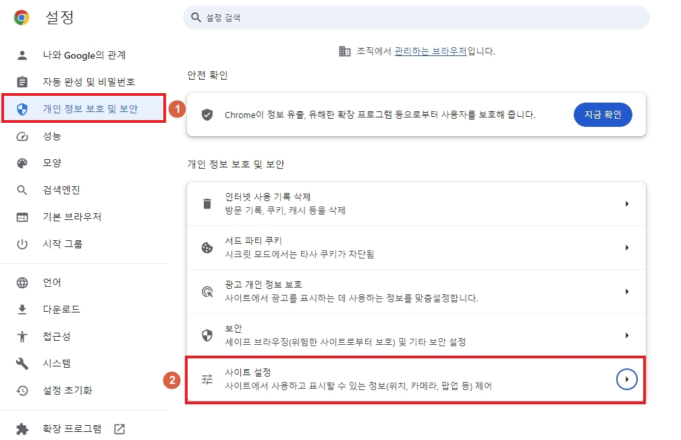The height and width of the screenshot is (440, 681).
Task: Click the wrench icon beside 시스템
Action: tap(22, 363)
